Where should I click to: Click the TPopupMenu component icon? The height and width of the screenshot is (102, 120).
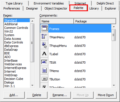tap(44, 45)
